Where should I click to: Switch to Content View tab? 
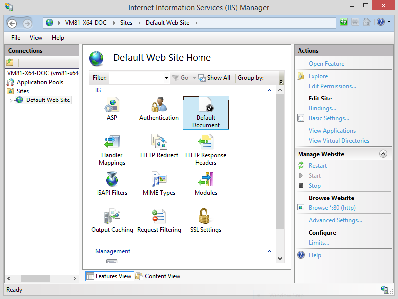click(x=158, y=276)
